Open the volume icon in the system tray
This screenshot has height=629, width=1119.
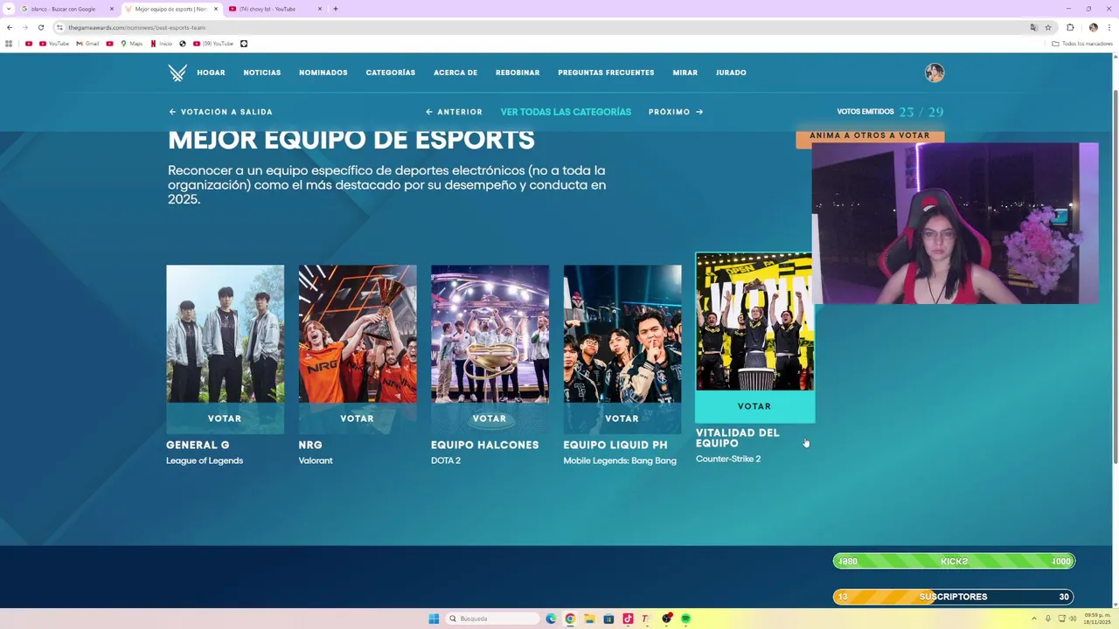pyautogui.click(x=1073, y=619)
